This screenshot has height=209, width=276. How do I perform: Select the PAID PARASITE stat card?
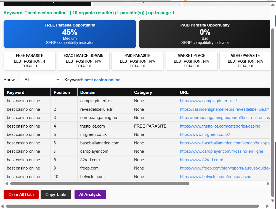click(137, 61)
